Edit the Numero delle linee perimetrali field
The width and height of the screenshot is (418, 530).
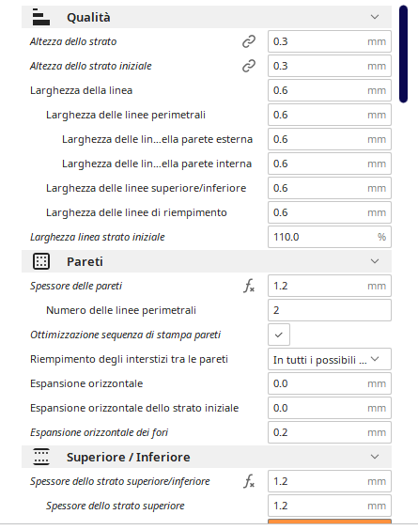click(x=330, y=310)
